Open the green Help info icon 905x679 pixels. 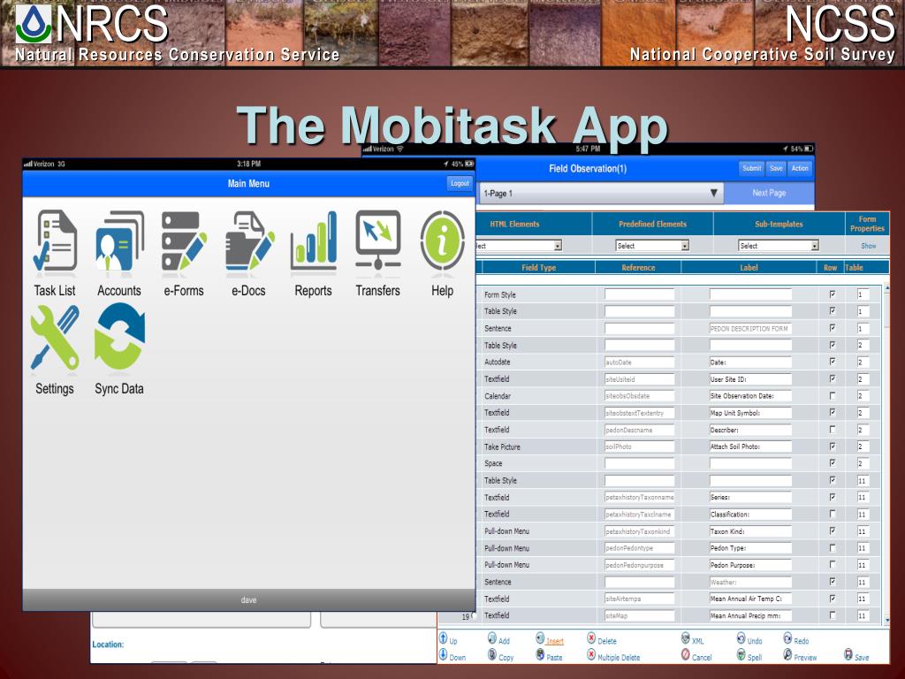443,240
